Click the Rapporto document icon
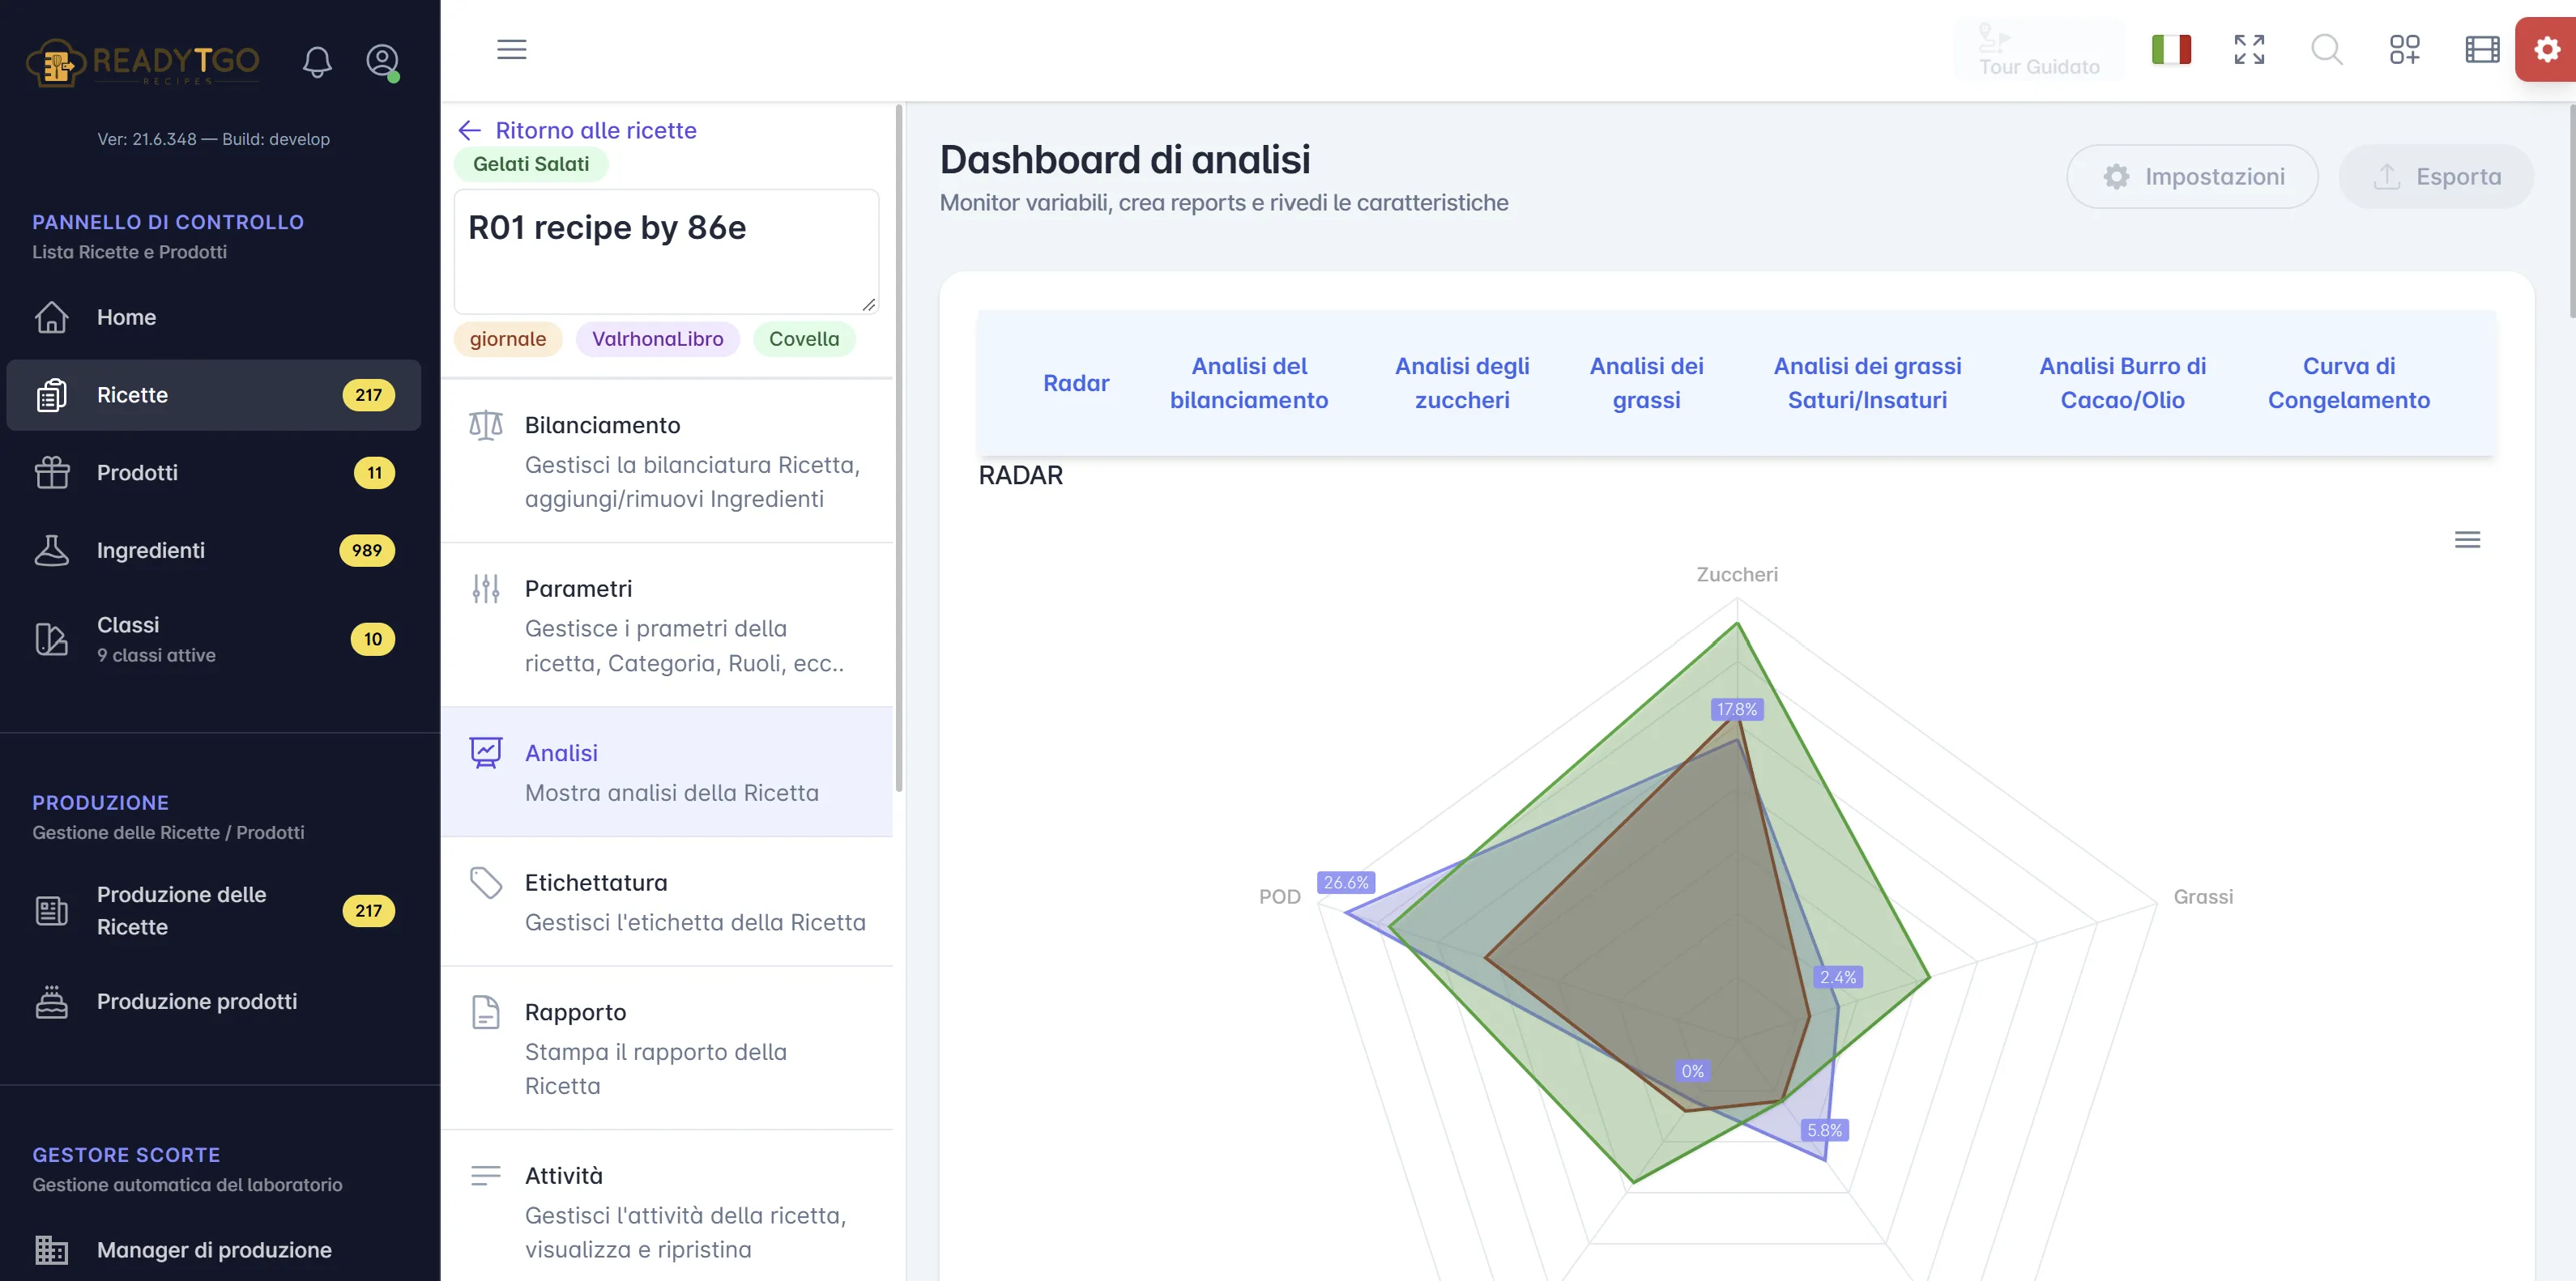Screen dimensions: 2576x1281 pos(486,1012)
